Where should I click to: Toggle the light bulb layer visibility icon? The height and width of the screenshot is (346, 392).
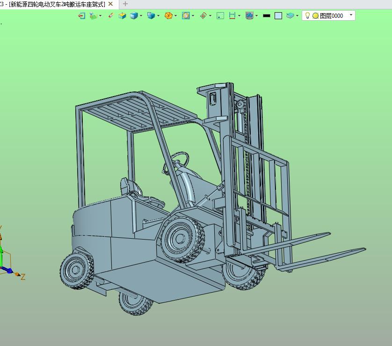pos(307,16)
